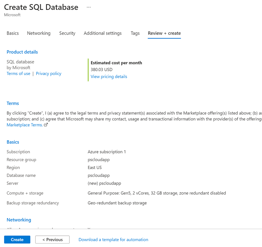Screen dimensions: 262x247
Task: Open the Marketplace Terms link
Action: (x=25, y=125)
